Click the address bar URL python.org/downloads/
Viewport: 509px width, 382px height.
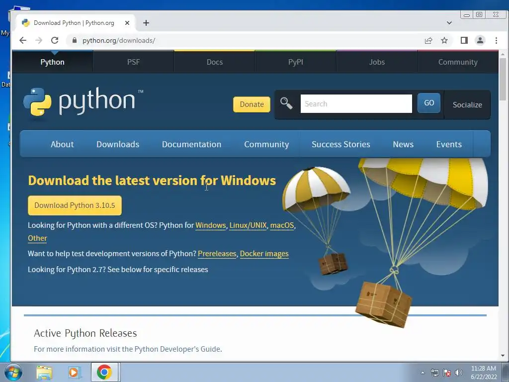[119, 41]
